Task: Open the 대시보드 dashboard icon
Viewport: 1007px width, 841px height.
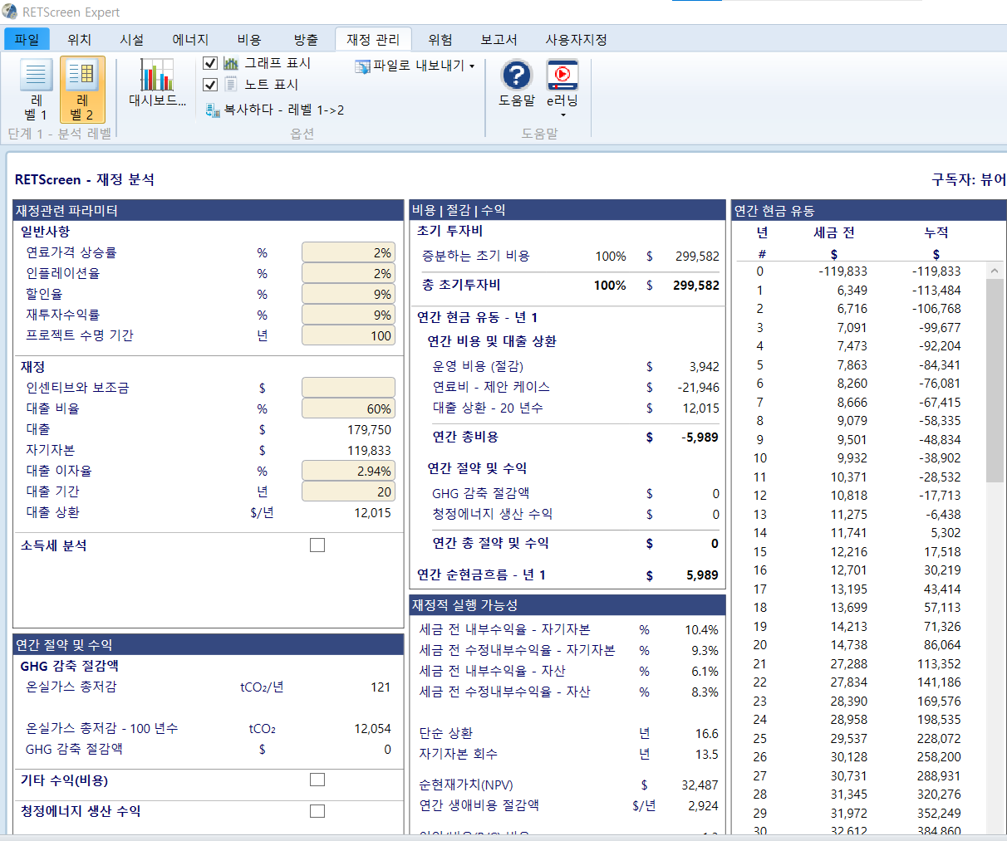Action: (x=156, y=76)
